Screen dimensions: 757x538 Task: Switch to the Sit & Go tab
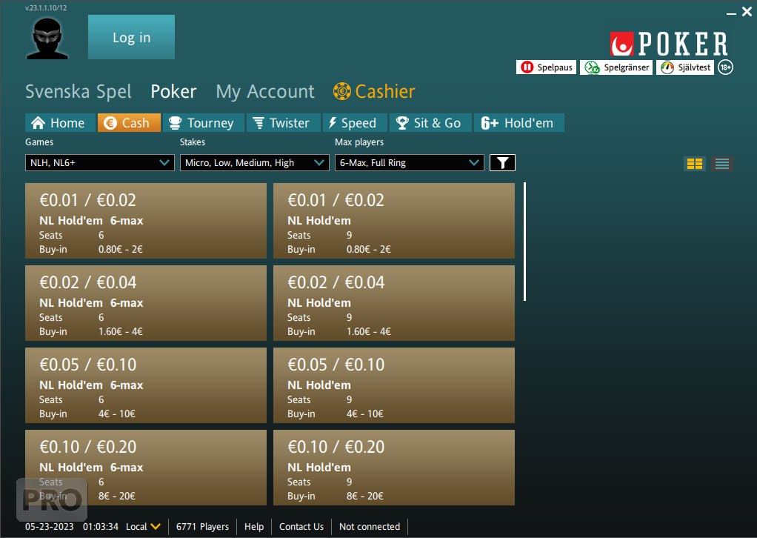click(x=430, y=123)
